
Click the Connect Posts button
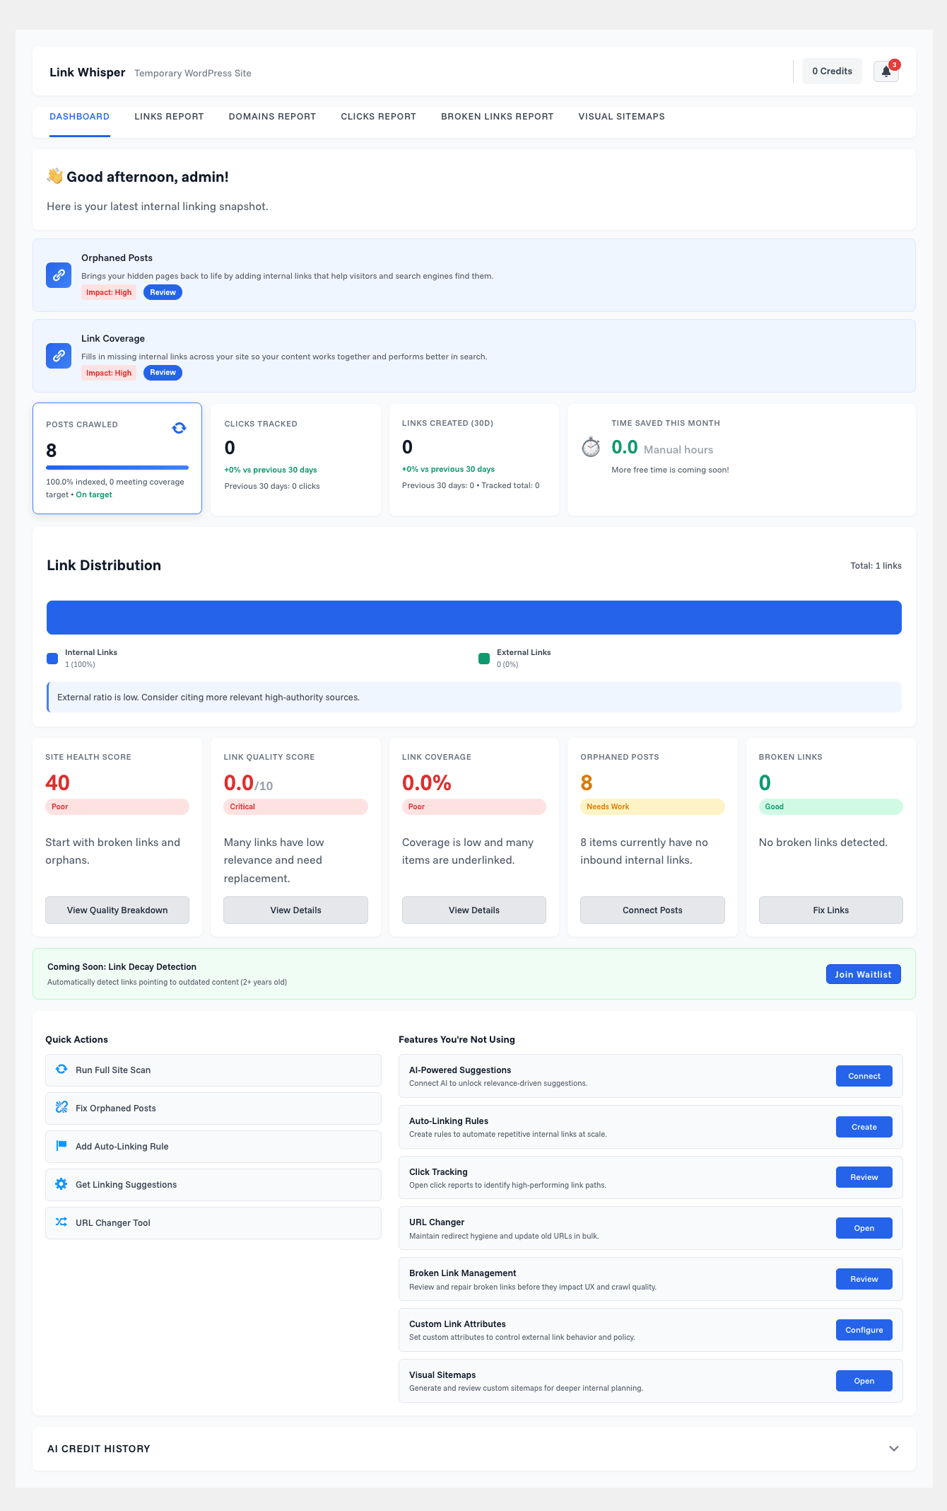coord(652,910)
